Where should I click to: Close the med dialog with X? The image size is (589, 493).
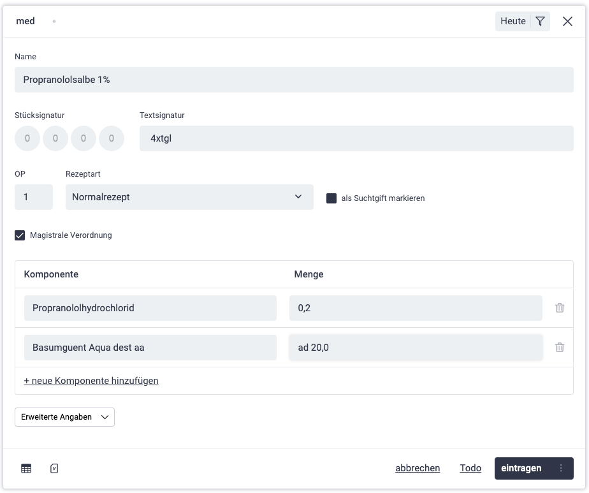coord(567,22)
